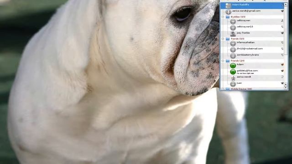Click service icon on Adam row
Image resolution: width=292 pixels, height=164 pixels.
click(282, 65)
